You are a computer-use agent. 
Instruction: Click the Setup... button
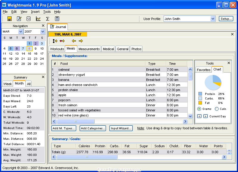[226, 19]
